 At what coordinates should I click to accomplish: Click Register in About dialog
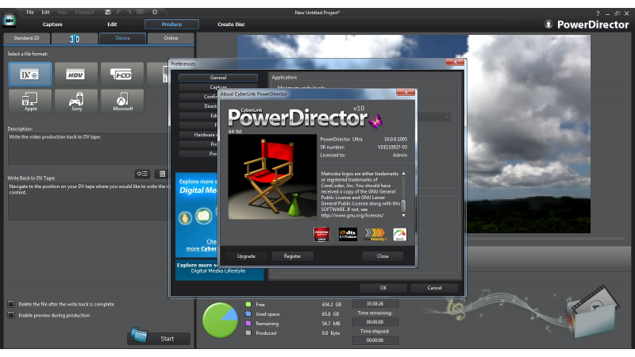pos(292,256)
